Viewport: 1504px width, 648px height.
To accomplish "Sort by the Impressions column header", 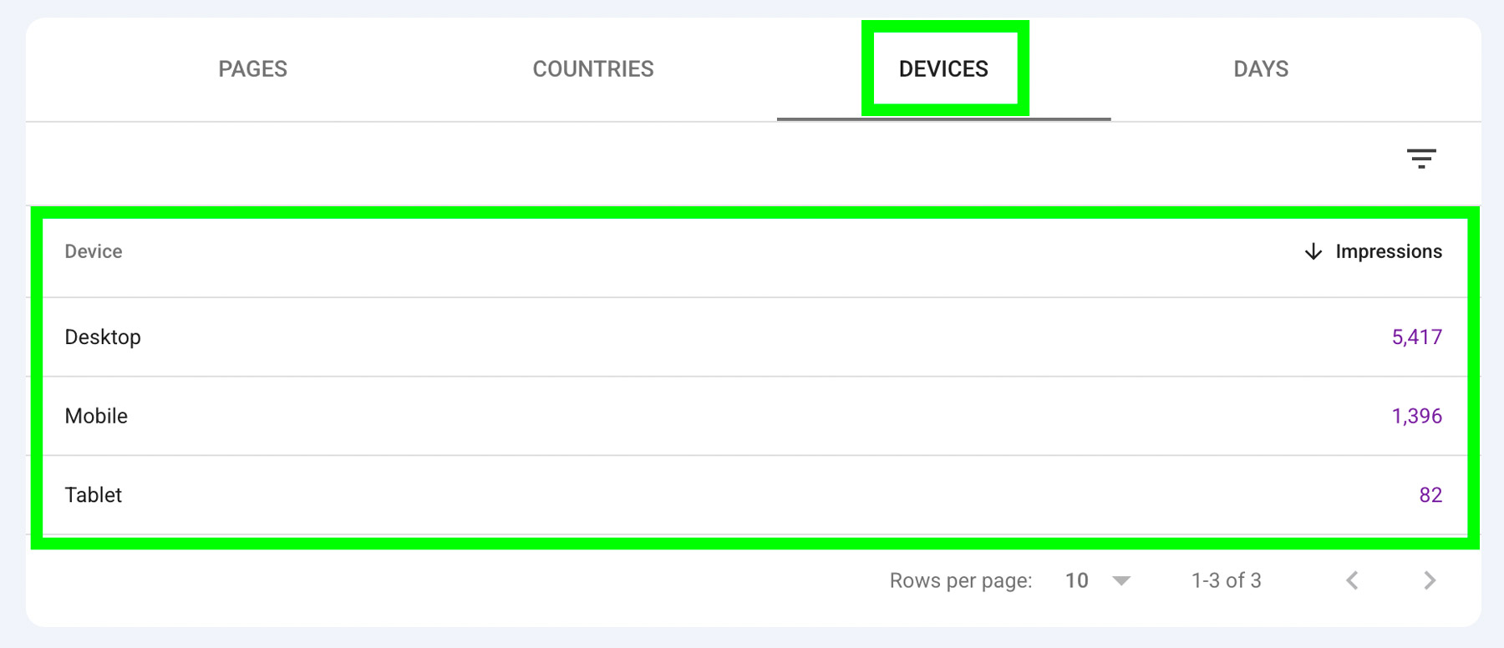I will (1389, 251).
